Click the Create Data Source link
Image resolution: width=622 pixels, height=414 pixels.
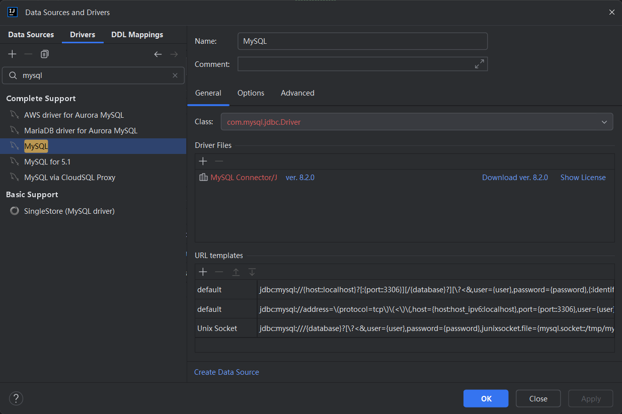tap(226, 372)
